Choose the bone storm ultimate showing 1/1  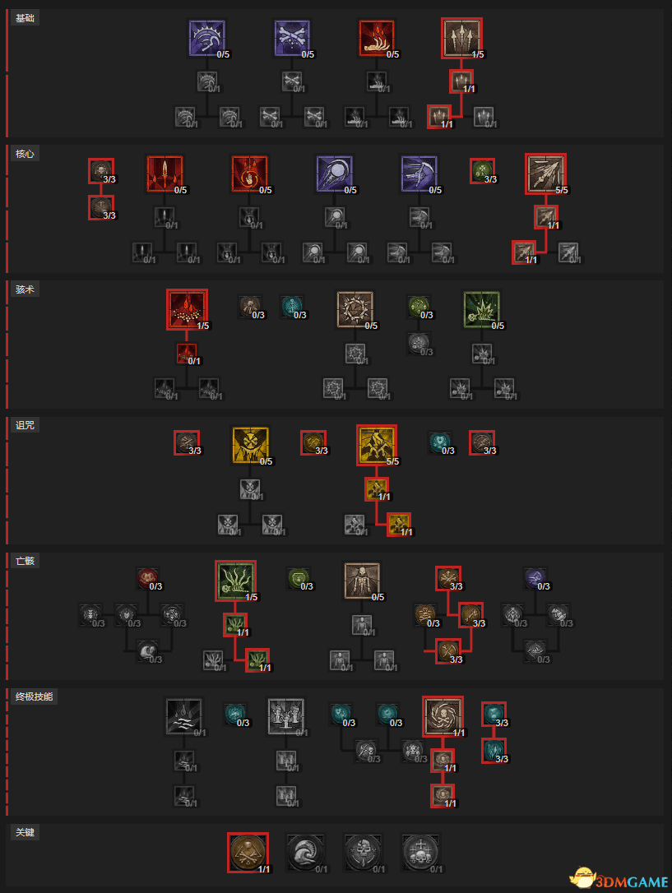pos(443,716)
